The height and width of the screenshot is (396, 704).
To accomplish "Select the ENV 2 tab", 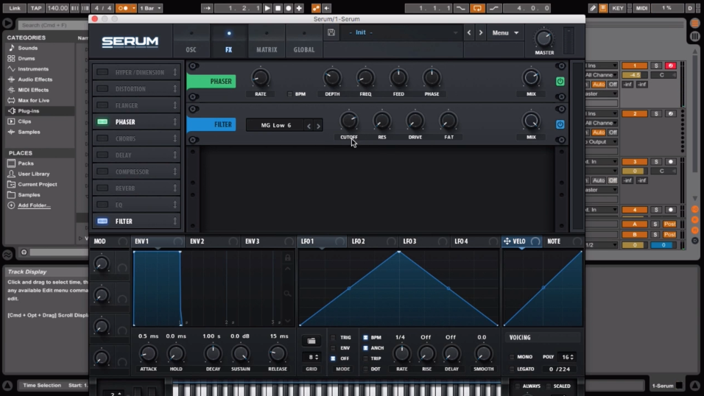I will pyautogui.click(x=214, y=241).
